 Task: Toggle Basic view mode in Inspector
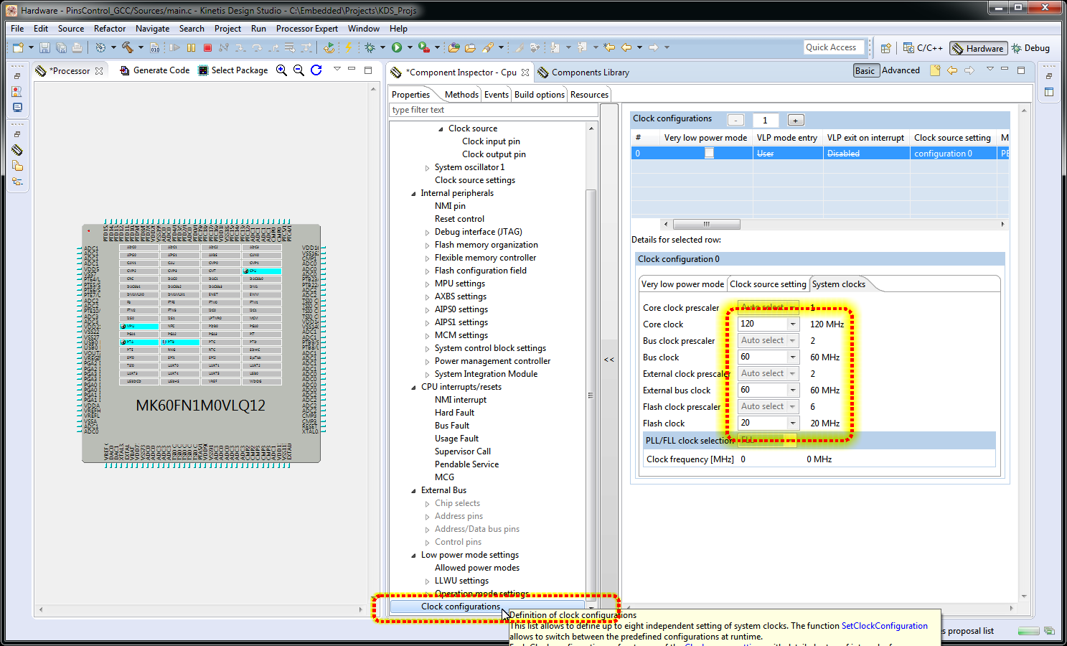(x=865, y=70)
